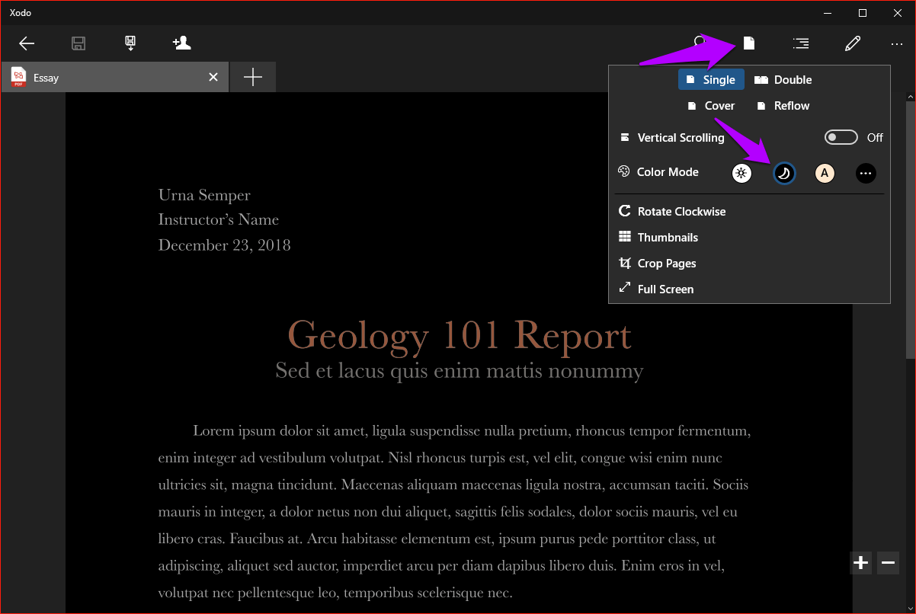Enter Full Screen mode
The image size is (916, 614).
coord(665,289)
